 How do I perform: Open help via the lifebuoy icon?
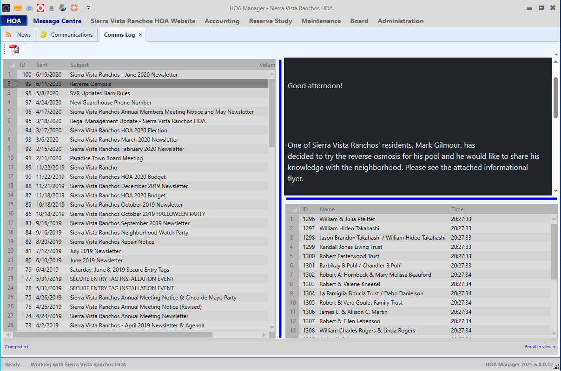[x=74, y=8]
